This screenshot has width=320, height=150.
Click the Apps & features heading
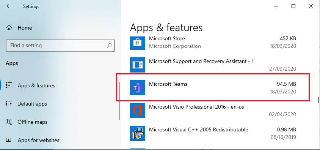pos(166,28)
